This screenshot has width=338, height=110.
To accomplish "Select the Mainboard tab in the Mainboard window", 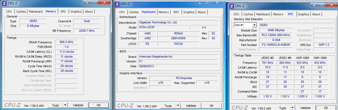I will 148,12.
